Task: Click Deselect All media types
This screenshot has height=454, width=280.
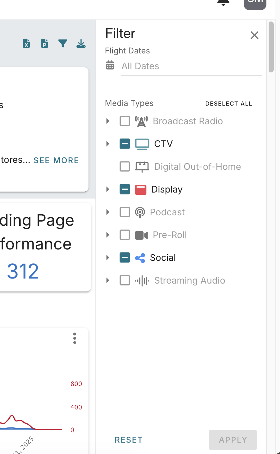Action: click(229, 104)
